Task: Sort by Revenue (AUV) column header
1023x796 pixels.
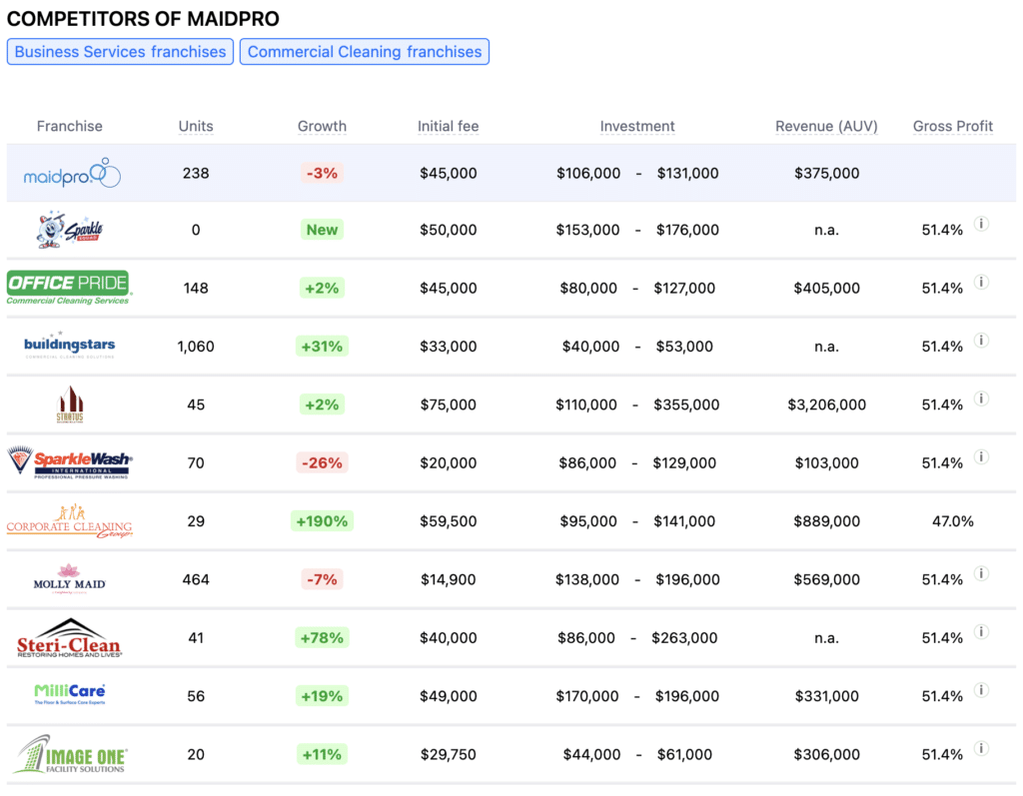Action: click(826, 126)
